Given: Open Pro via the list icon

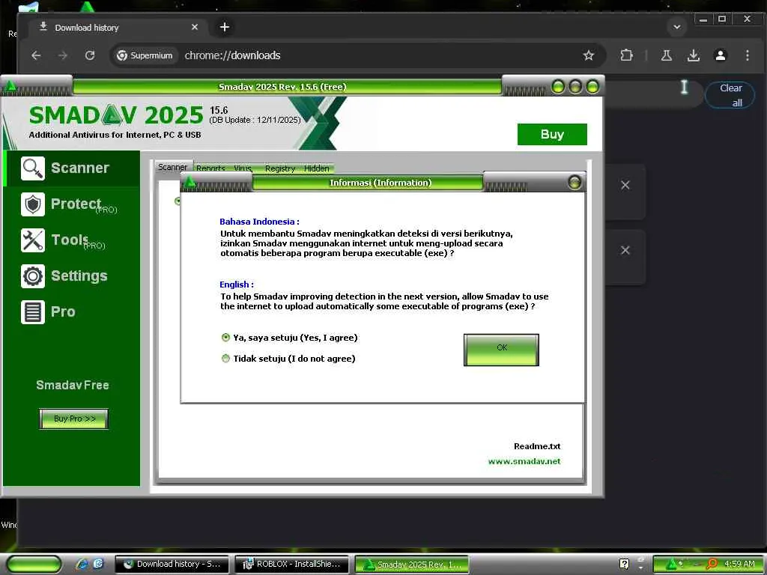Looking at the screenshot, I should (x=33, y=312).
